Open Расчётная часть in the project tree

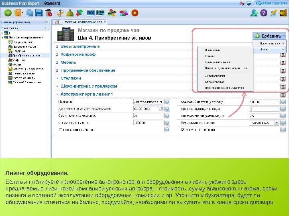point(24,78)
